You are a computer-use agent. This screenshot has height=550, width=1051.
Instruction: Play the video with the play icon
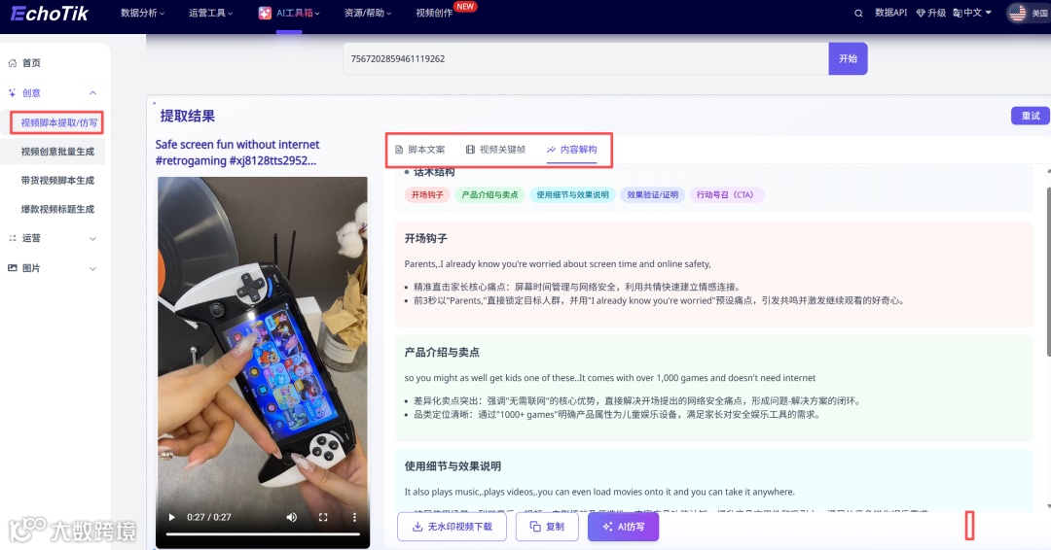171,517
